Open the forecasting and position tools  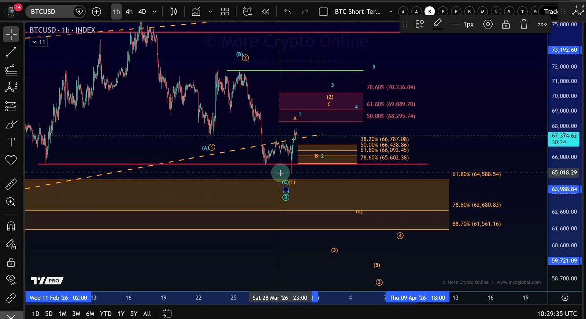point(11,106)
